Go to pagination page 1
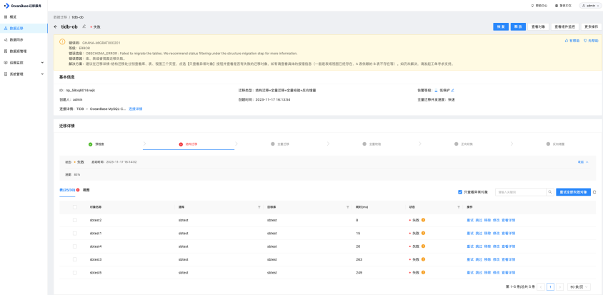The image size is (603, 295). [550, 286]
